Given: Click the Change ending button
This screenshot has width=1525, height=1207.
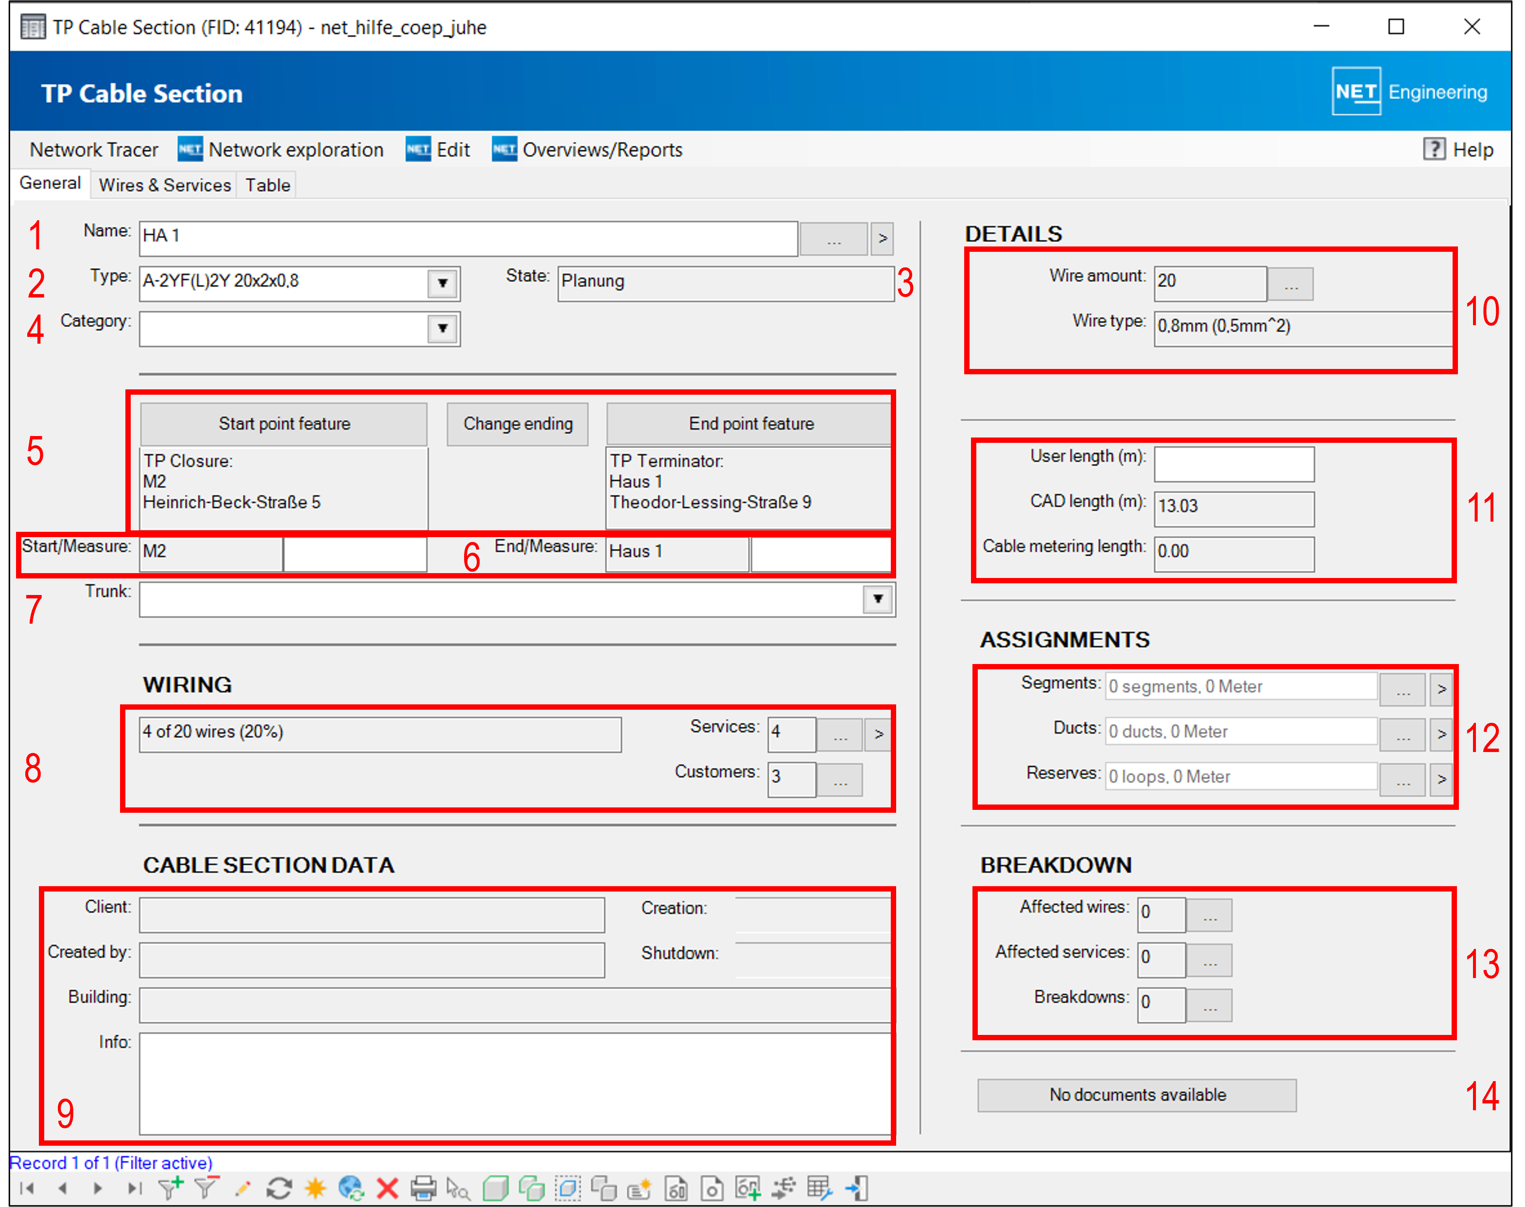Looking at the screenshot, I should tap(518, 424).
